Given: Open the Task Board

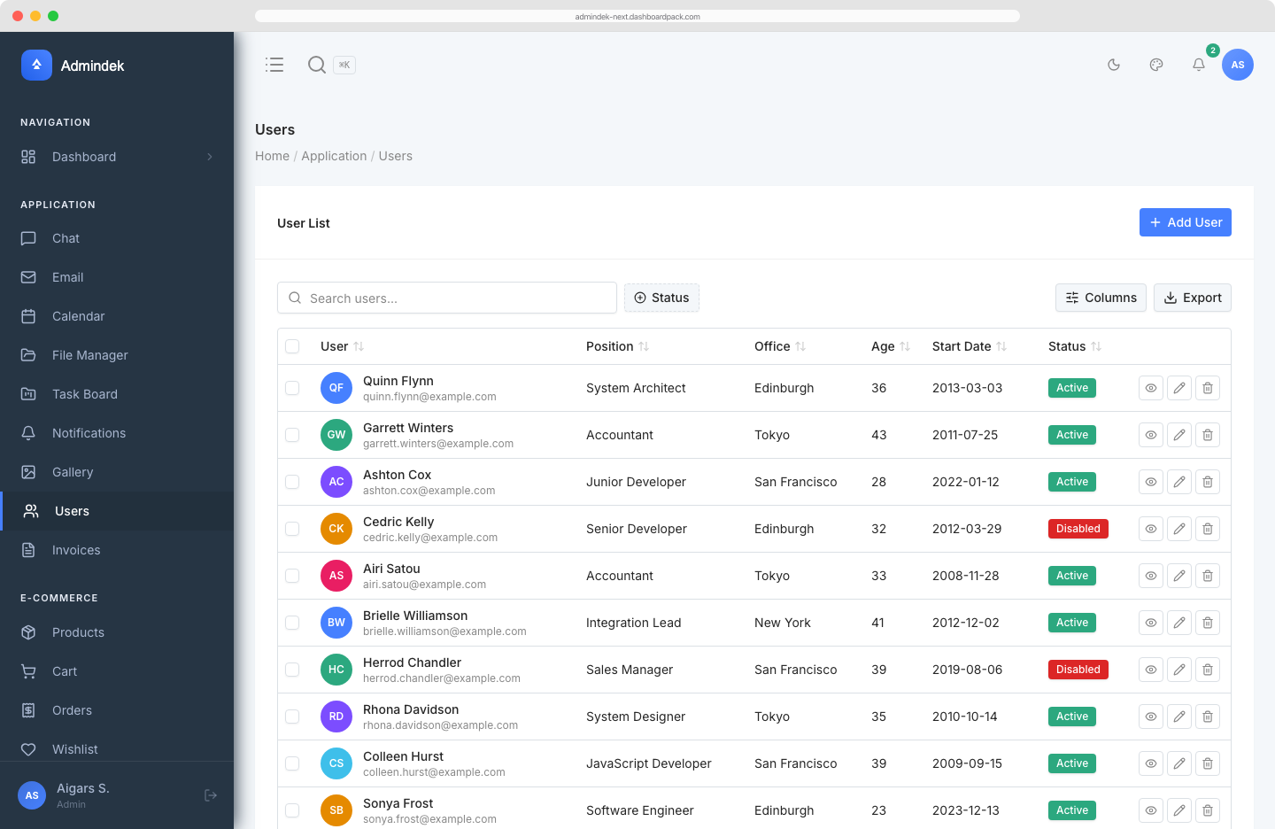Looking at the screenshot, I should (84, 394).
